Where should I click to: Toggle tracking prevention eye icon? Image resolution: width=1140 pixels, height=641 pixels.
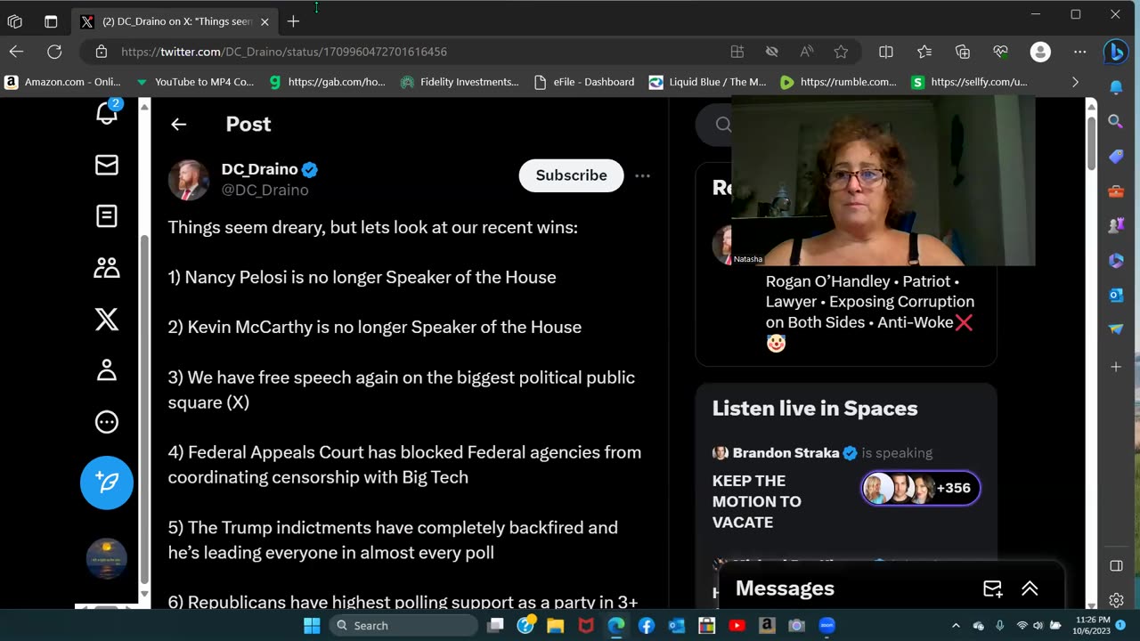point(772,52)
